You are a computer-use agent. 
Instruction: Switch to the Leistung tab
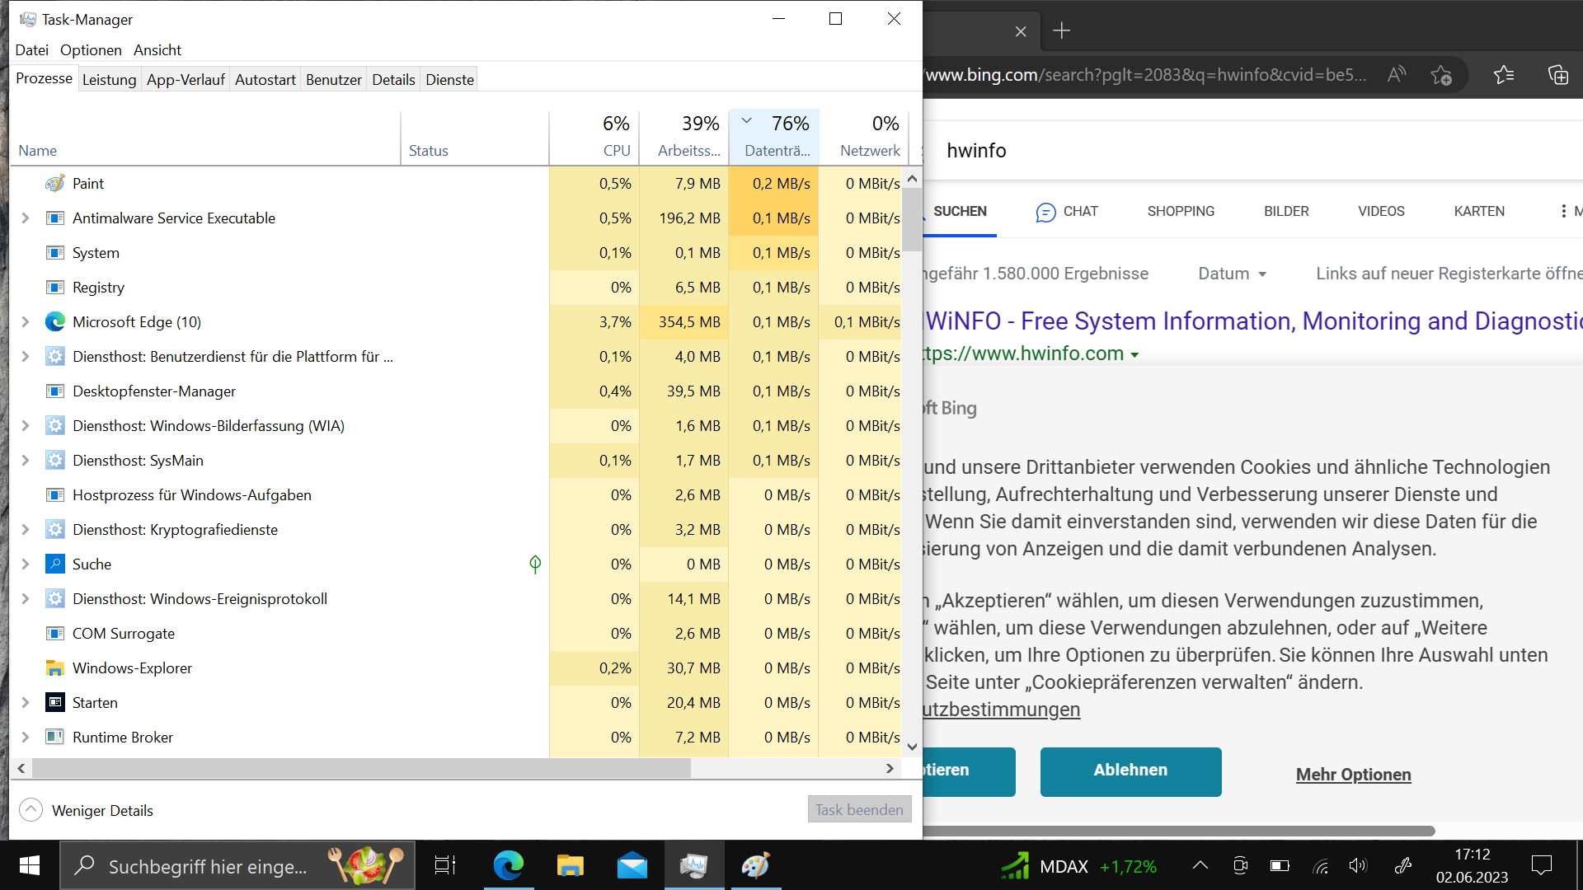(x=109, y=80)
